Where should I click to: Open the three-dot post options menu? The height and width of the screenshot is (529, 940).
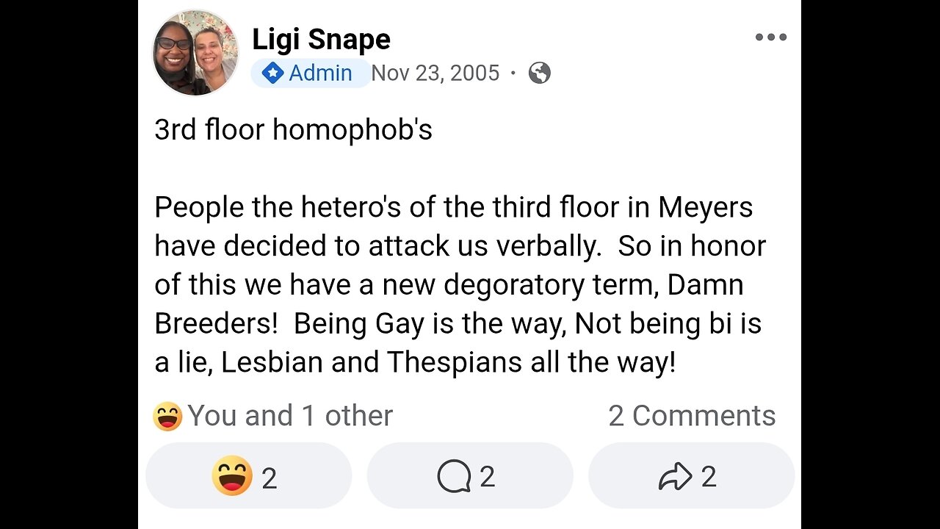click(770, 37)
